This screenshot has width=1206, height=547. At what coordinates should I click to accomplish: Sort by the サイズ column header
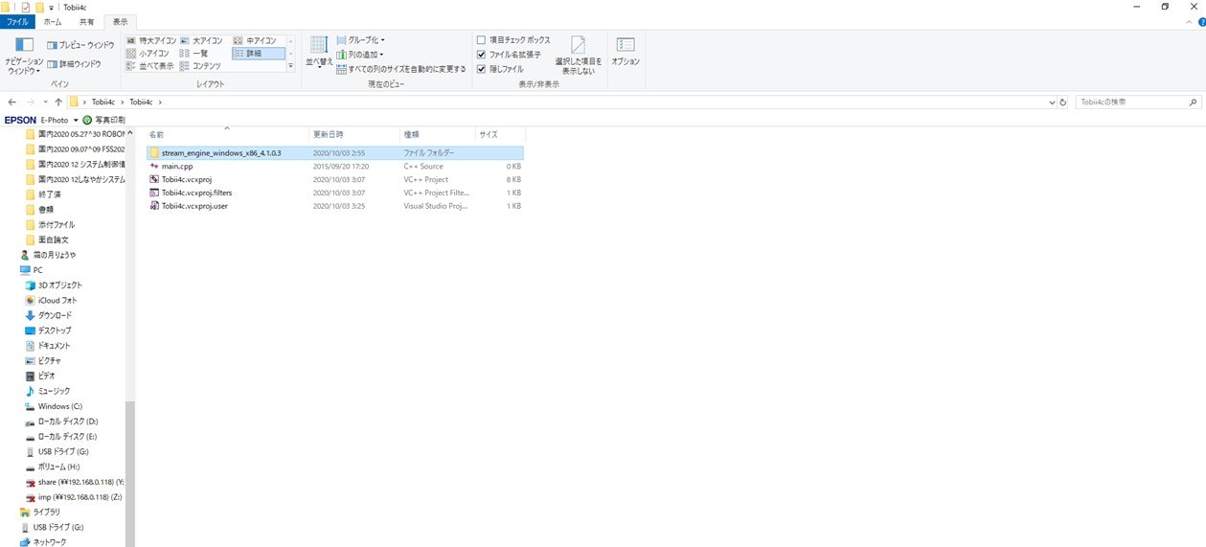tap(500, 134)
